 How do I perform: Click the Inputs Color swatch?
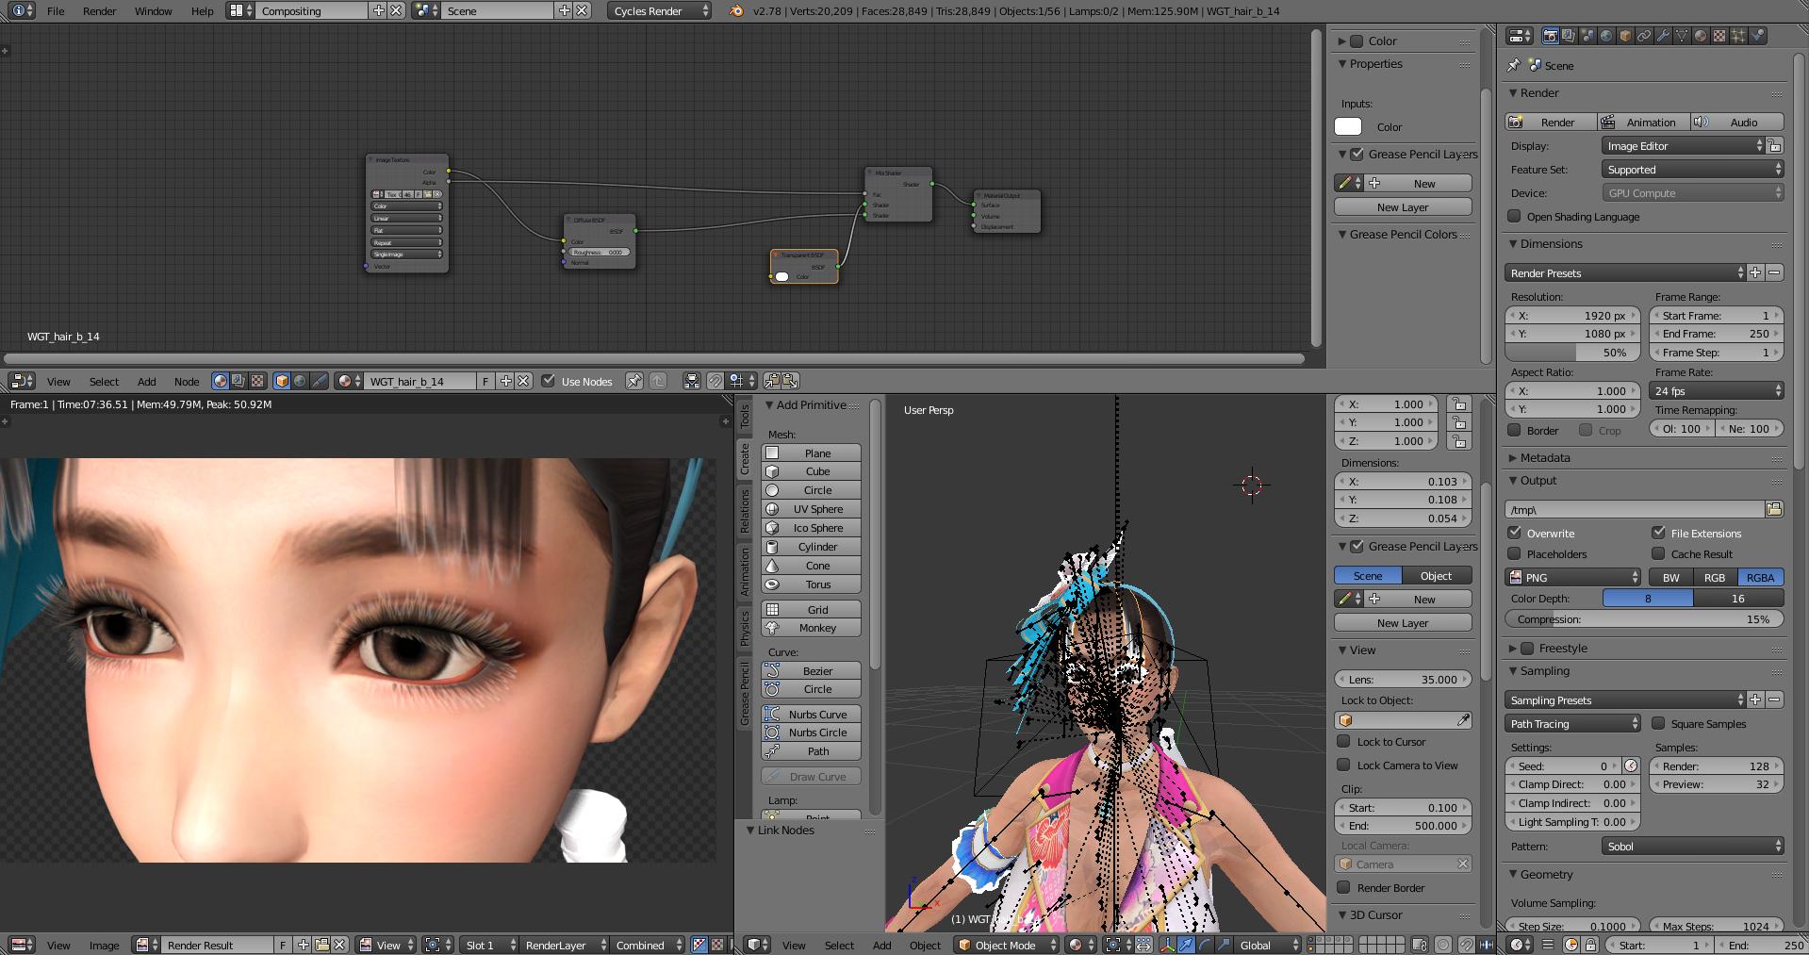coord(1348,126)
